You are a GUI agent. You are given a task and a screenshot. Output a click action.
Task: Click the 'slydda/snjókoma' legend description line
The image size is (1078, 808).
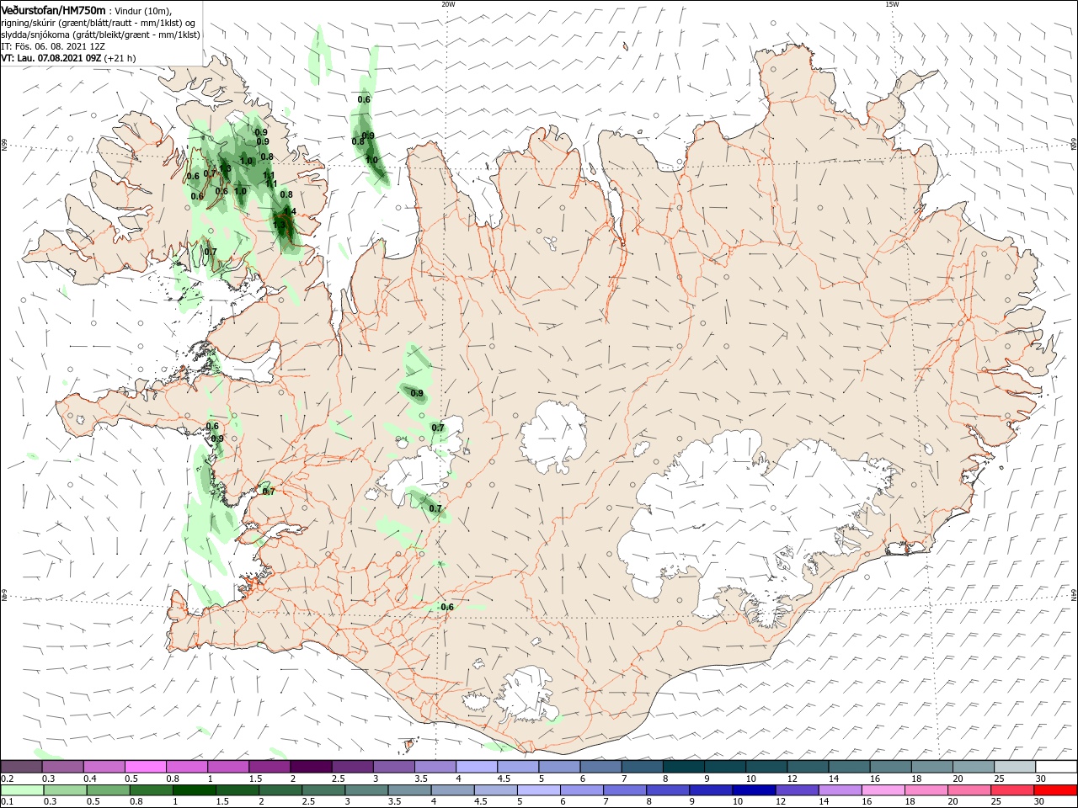coord(101,35)
